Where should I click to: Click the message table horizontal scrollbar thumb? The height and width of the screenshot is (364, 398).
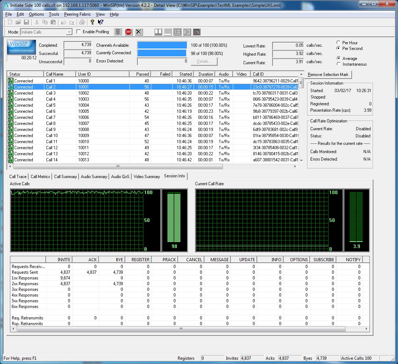coord(181,329)
